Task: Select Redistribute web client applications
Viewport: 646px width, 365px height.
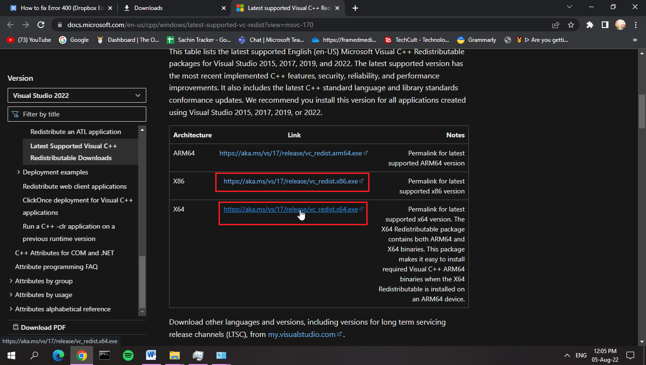Action: (75, 186)
